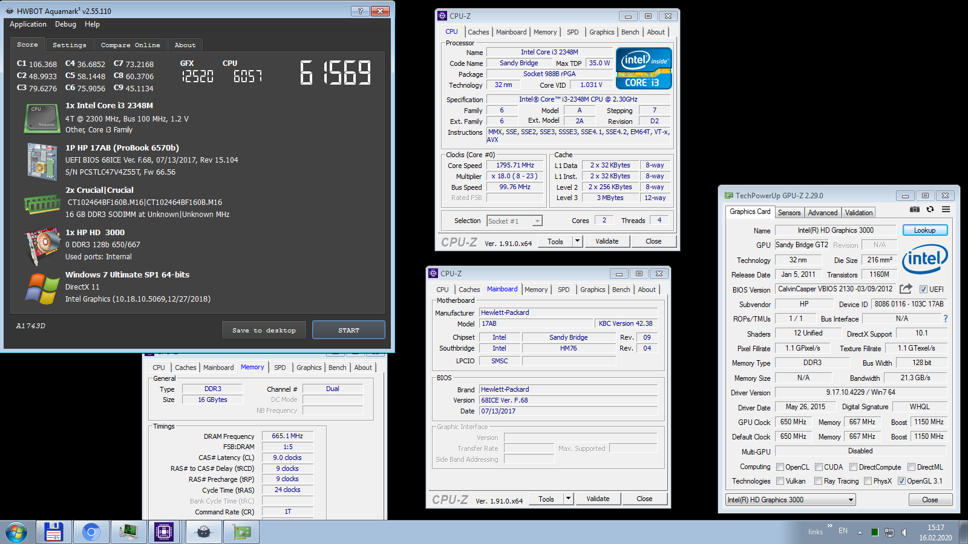Switch to CPU-Z via purple taskbar icon
968x544 pixels.
click(164, 533)
